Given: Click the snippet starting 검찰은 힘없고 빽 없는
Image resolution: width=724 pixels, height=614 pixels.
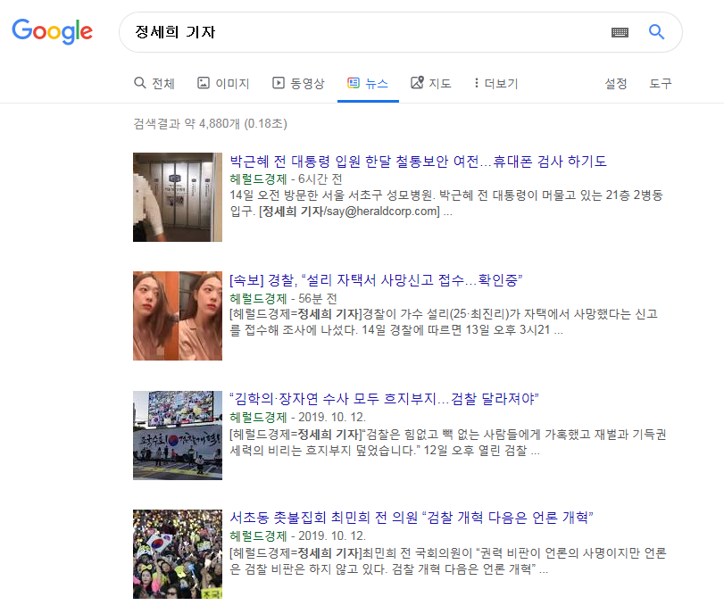Looking at the screenshot, I should (448, 442).
